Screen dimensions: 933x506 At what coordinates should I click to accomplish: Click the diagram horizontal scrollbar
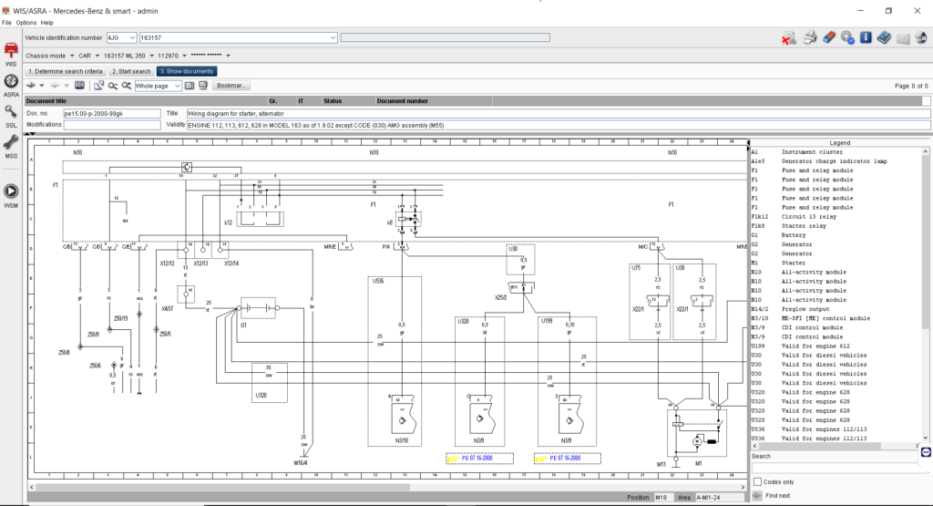pyautogui.click(x=388, y=487)
